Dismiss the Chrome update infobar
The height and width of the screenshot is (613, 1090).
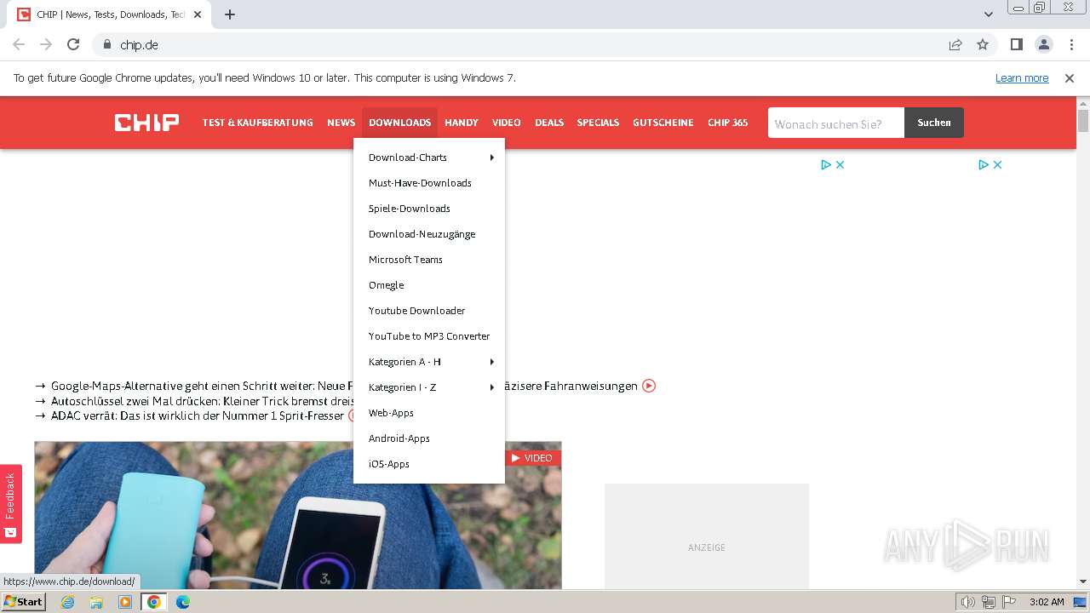1070,77
